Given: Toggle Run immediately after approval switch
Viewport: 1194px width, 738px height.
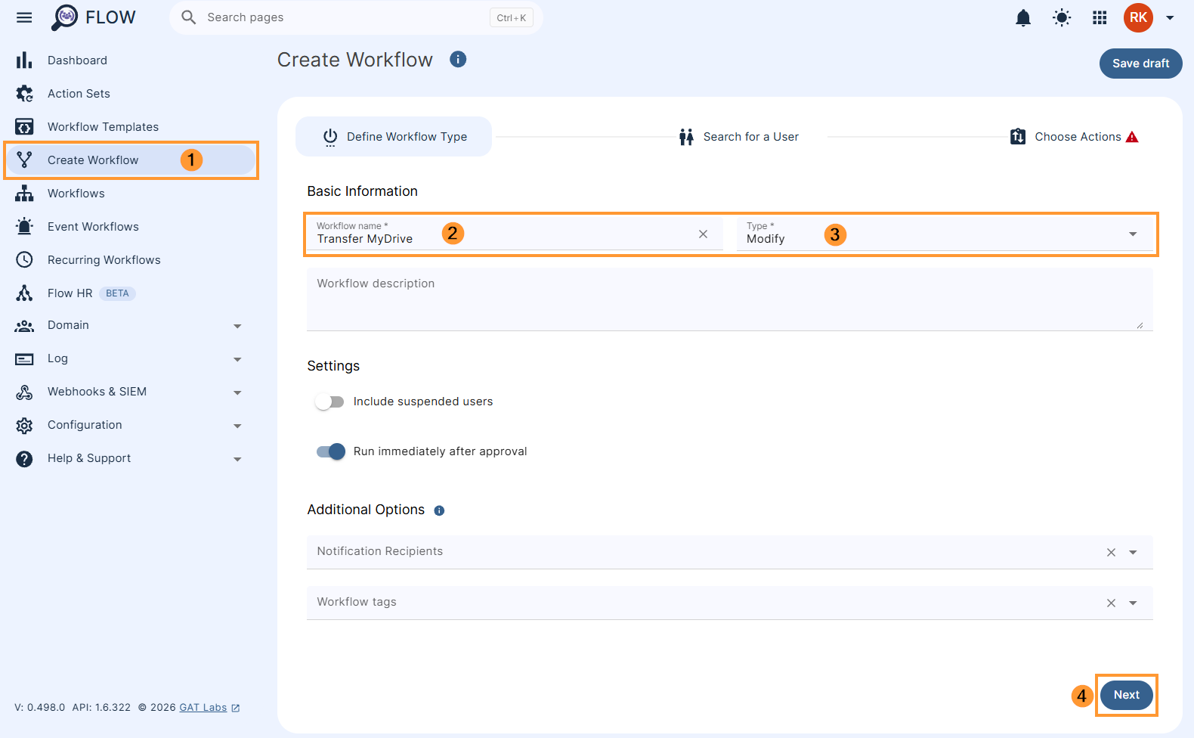Looking at the screenshot, I should (x=331, y=452).
